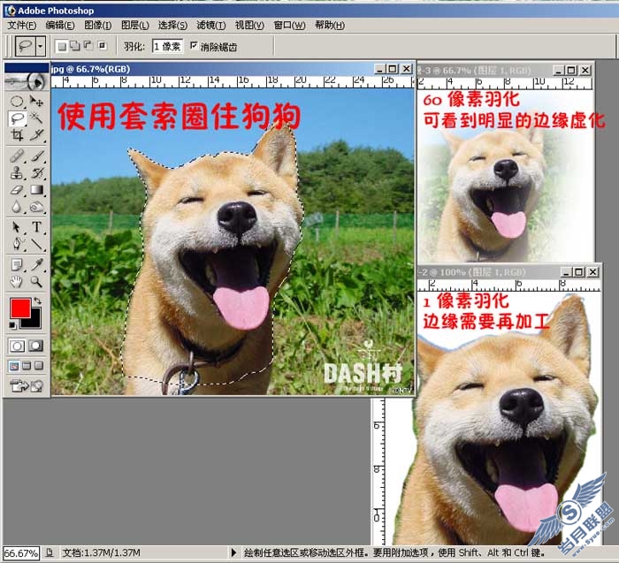This screenshot has width=619, height=563.
Task: Select the Slice tool
Action: pos(37,135)
